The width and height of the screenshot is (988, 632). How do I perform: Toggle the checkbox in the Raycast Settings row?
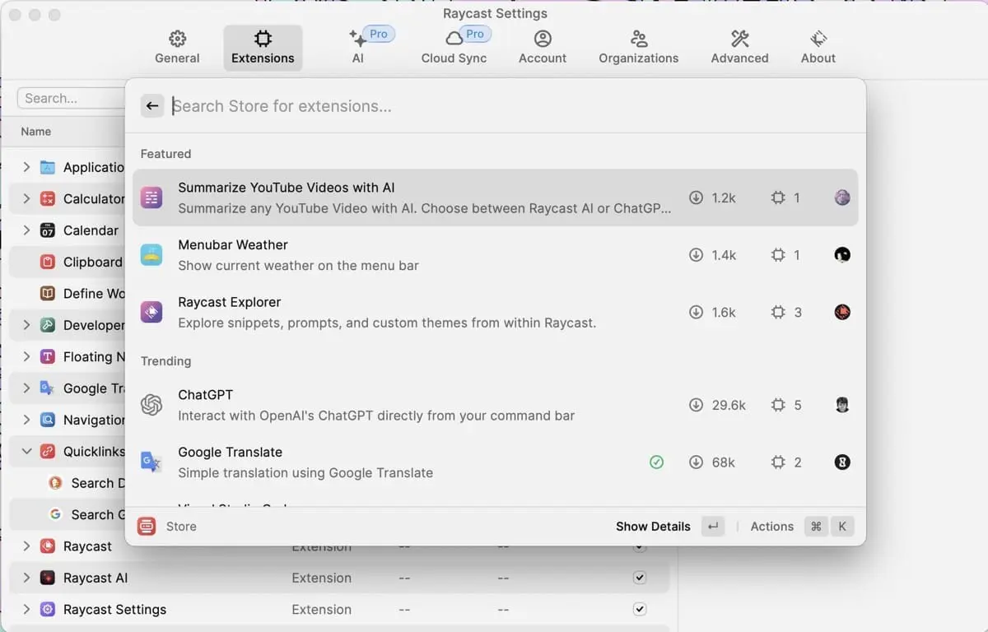[640, 610]
